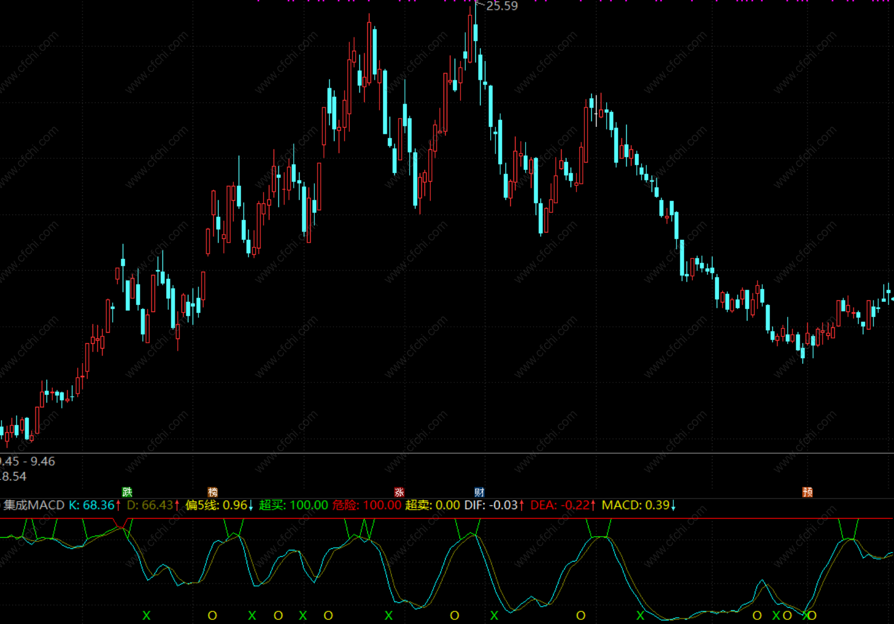Image resolution: width=894 pixels, height=624 pixels.
Task: Click the orange 预 forecast marker icon
Action: tap(808, 492)
